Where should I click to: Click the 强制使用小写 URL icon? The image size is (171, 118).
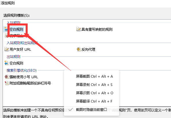coord(6,77)
